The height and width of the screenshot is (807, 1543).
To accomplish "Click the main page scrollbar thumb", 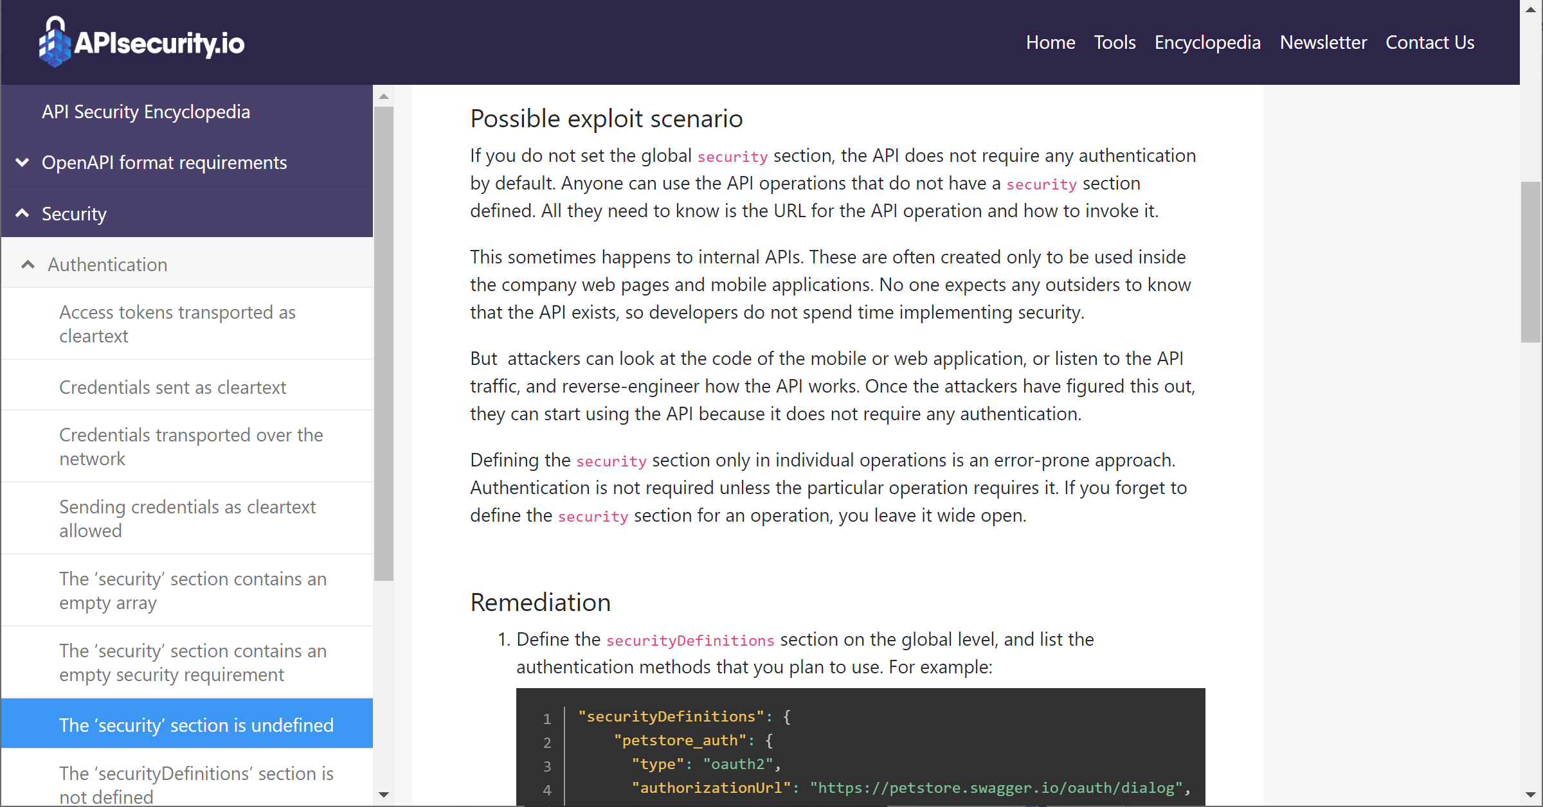I will [1531, 262].
